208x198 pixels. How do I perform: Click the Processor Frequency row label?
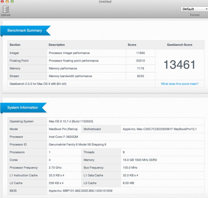(24, 168)
